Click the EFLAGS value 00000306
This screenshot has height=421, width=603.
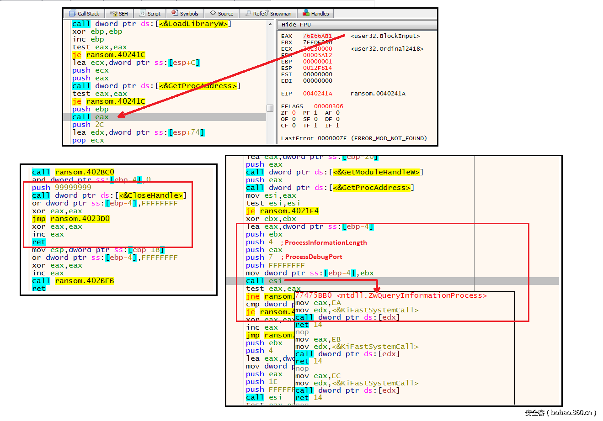328,106
